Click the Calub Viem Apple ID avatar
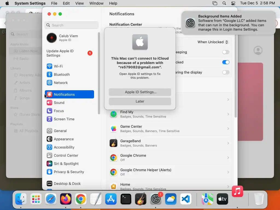This screenshot has width=280, height=210. (52, 38)
